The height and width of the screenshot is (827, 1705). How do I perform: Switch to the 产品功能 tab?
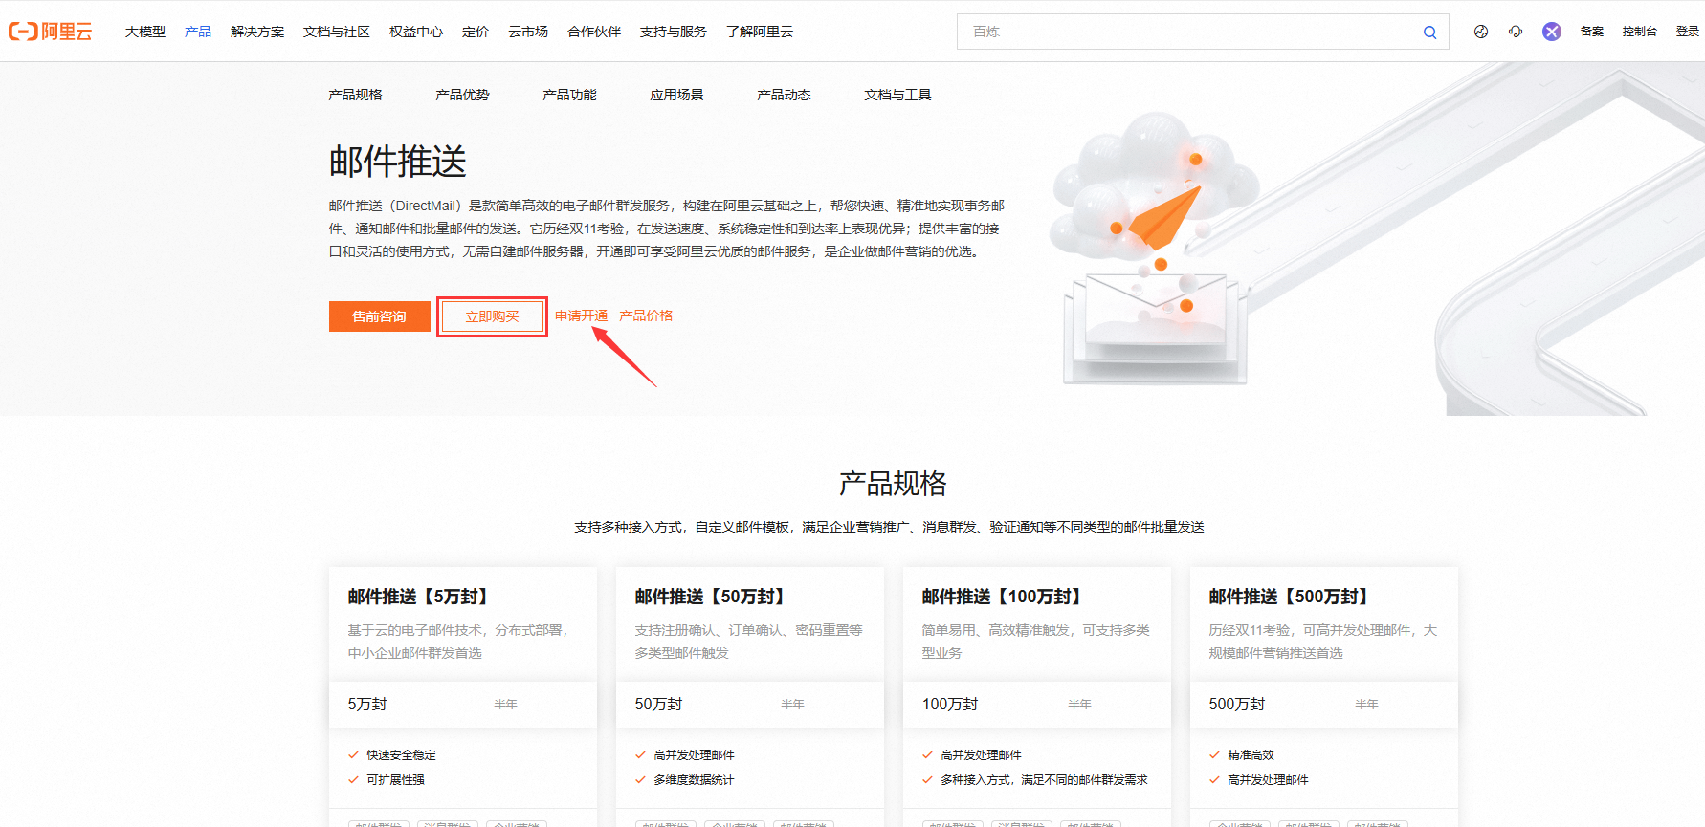click(x=569, y=95)
